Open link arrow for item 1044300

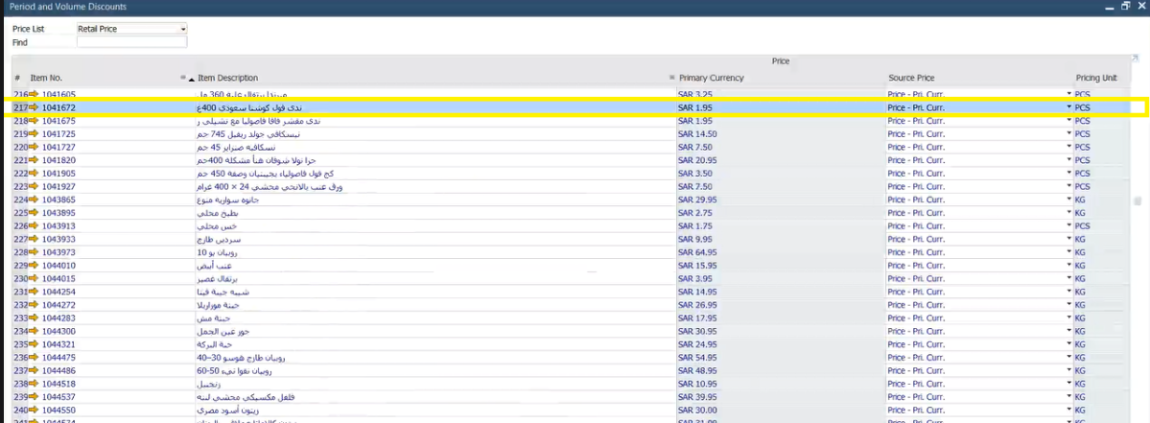[33, 332]
